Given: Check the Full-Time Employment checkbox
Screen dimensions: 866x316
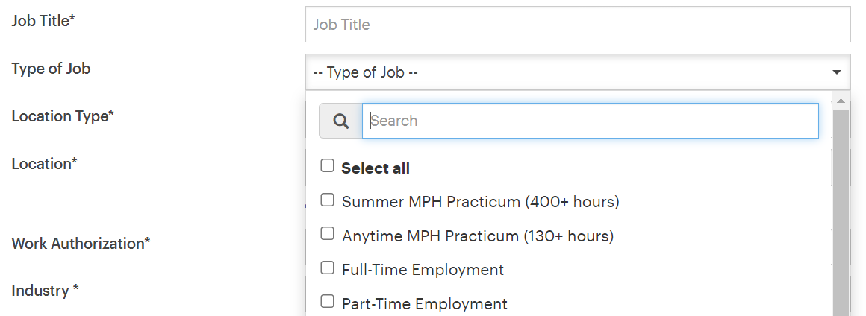Looking at the screenshot, I should pyautogui.click(x=327, y=268).
